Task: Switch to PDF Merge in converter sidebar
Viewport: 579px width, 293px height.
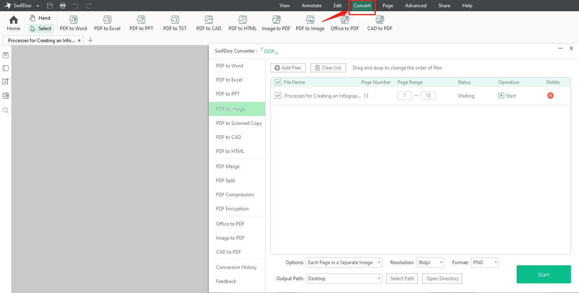Action: pyautogui.click(x=228, y=167)
